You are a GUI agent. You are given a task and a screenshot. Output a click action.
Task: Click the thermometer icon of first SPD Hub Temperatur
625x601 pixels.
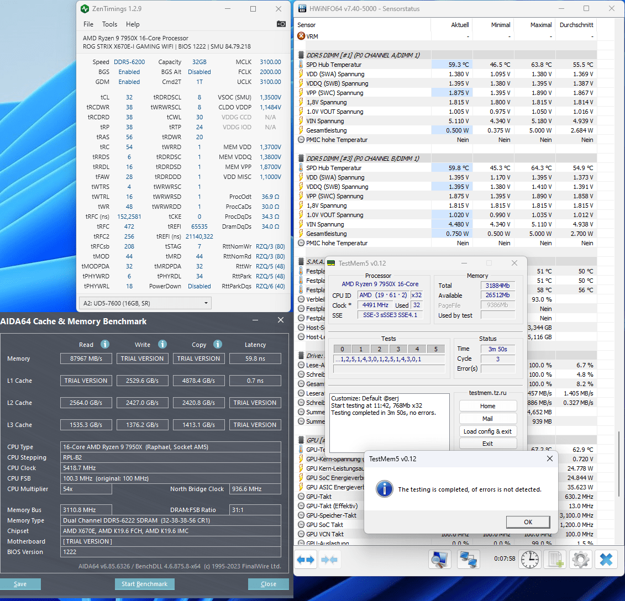pos(301,64)
